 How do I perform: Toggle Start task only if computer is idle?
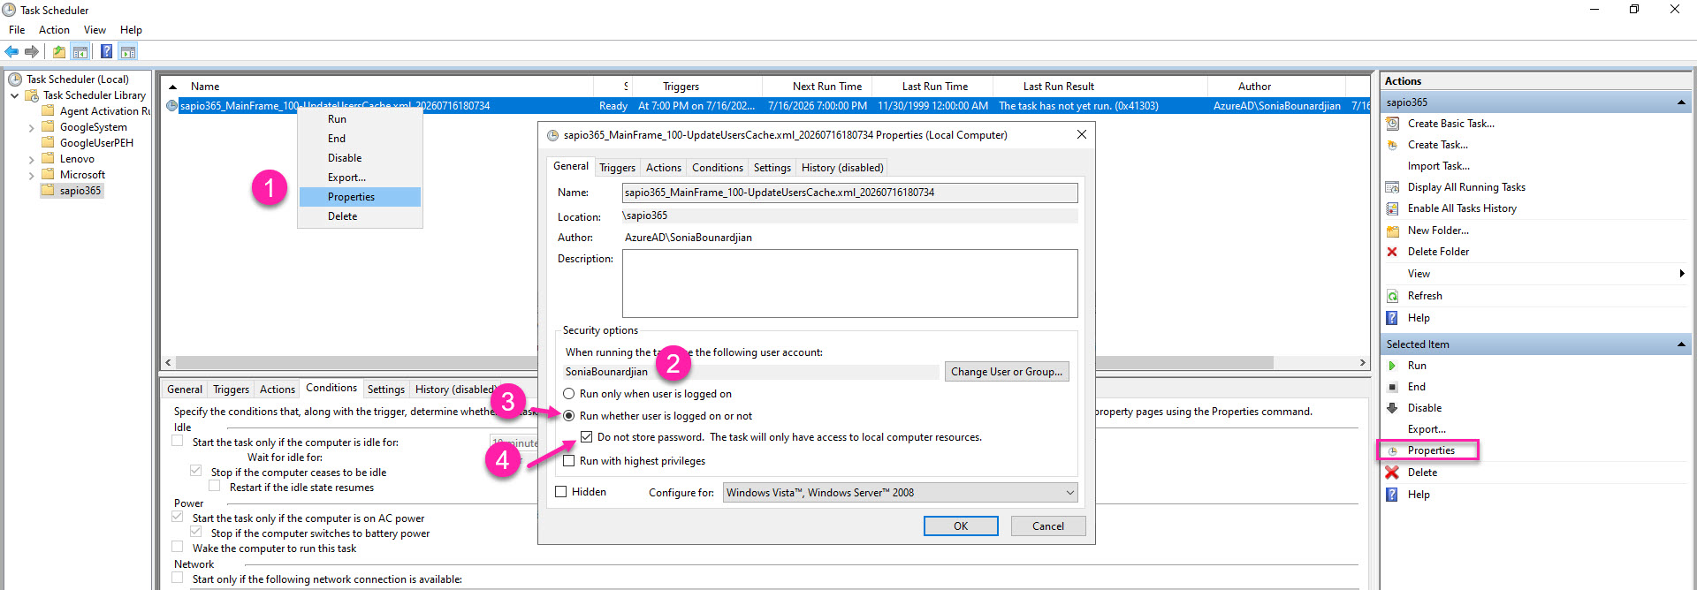click(x=178, y=441)
